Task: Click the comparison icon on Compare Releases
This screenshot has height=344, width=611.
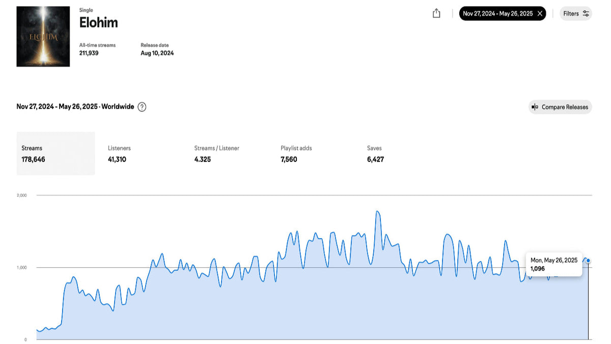Action: (x=535, y=107)
